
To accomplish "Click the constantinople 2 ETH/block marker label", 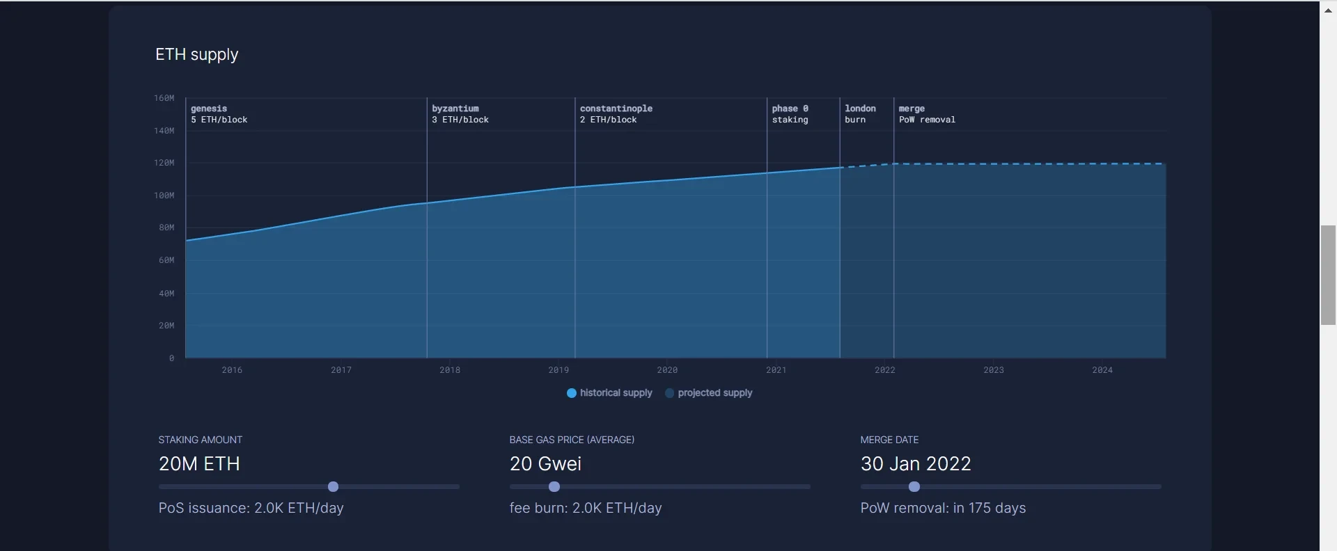I will click(x=616, y=114).
